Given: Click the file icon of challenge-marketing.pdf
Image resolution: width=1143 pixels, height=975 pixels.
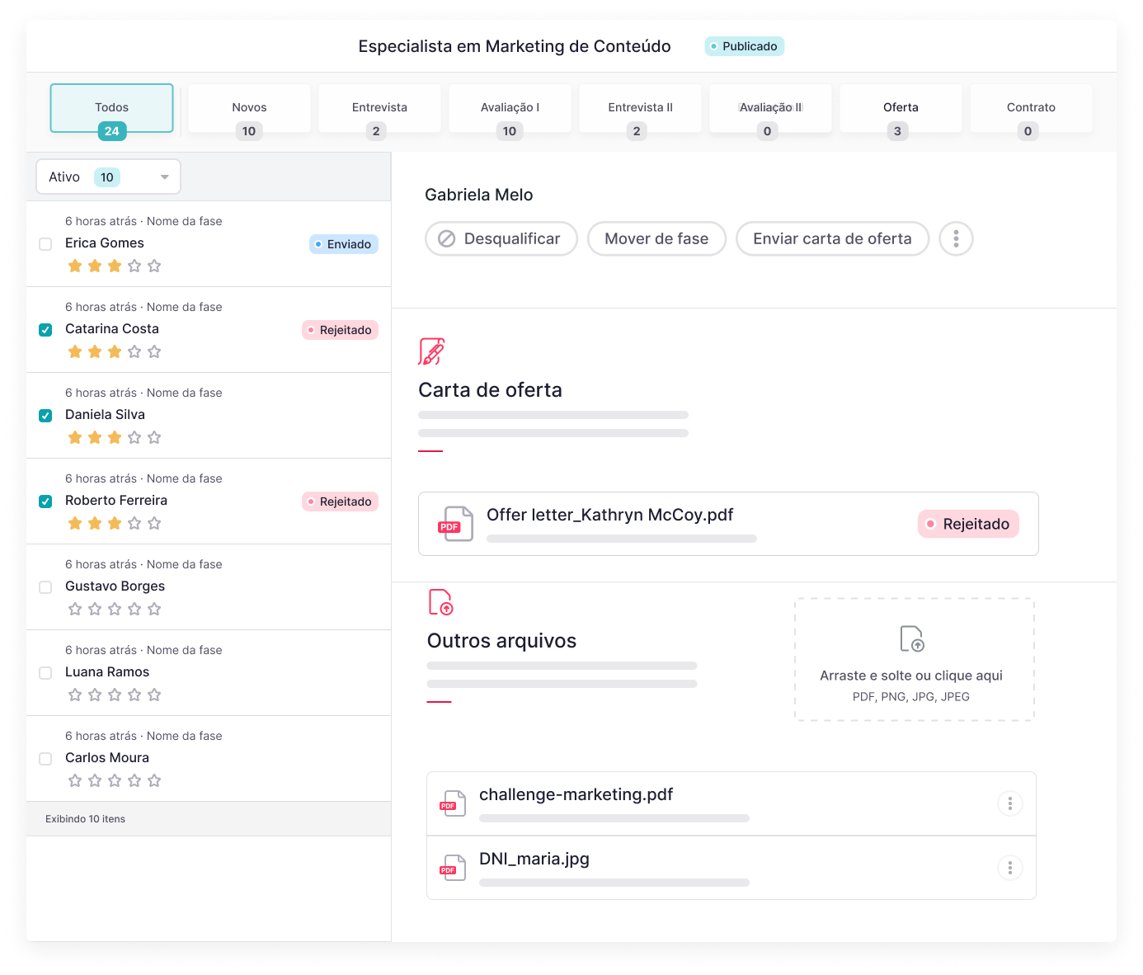Looking at the screenshot, I should (453, 803).
